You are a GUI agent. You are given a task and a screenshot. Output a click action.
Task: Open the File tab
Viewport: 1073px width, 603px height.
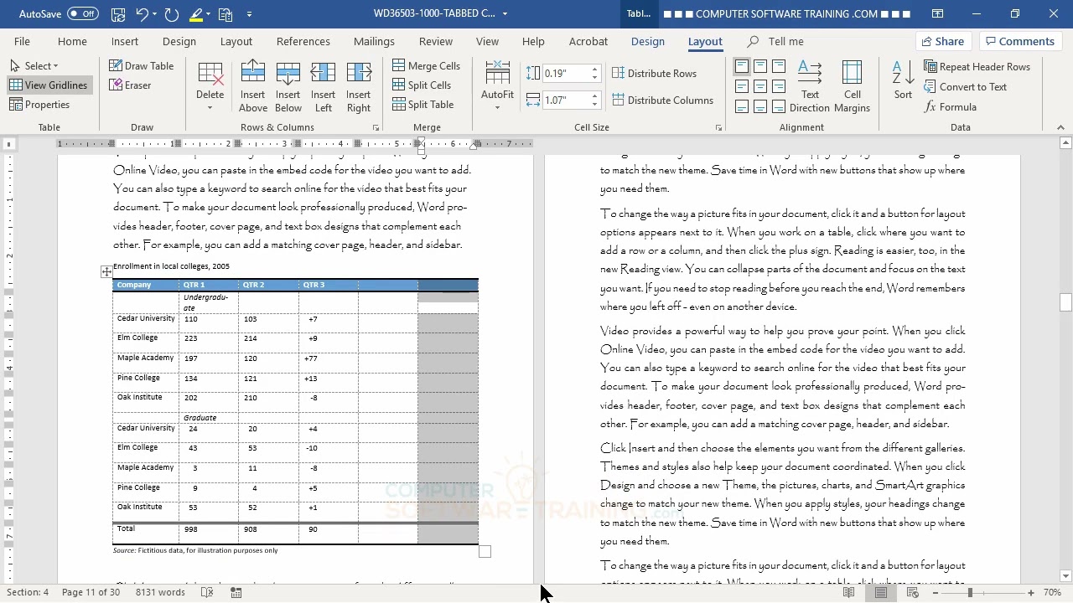(22, 41)
